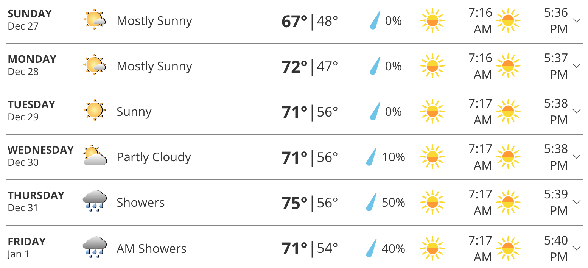Expand Monday Dec 28 forecast chevron
Image resolution: width=588 pixels, height=268 pixels.
pyautogui.click(x=577, y=66)
